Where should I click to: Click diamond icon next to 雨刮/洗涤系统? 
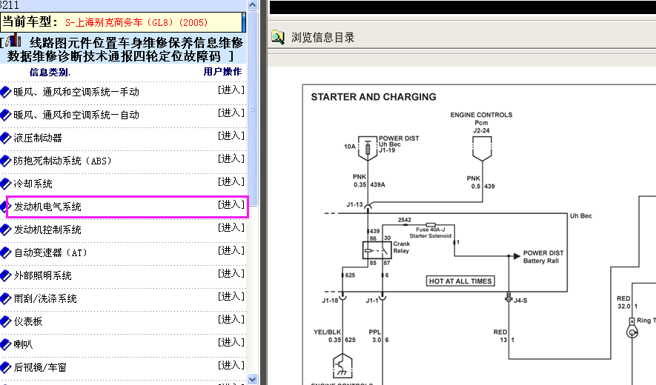(5, 299)
